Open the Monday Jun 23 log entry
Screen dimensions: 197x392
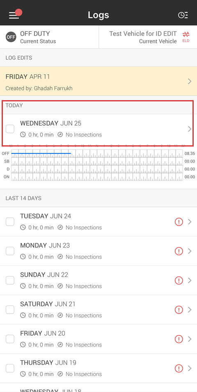point(98,251)
